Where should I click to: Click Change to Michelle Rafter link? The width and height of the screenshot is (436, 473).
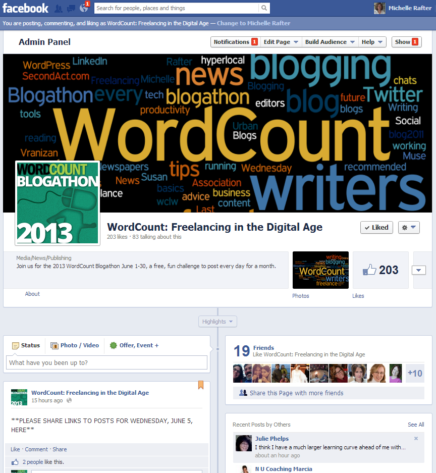click(253, 23)
